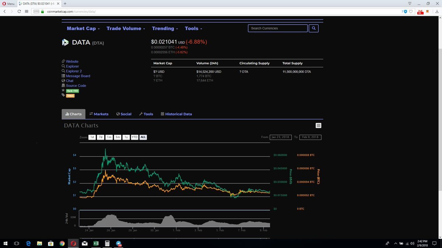Edit the From date Jan 23, 2018
Screen dimensions: 442x248
click(280, 137)
